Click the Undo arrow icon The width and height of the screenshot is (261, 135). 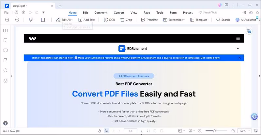coord(30,12)
